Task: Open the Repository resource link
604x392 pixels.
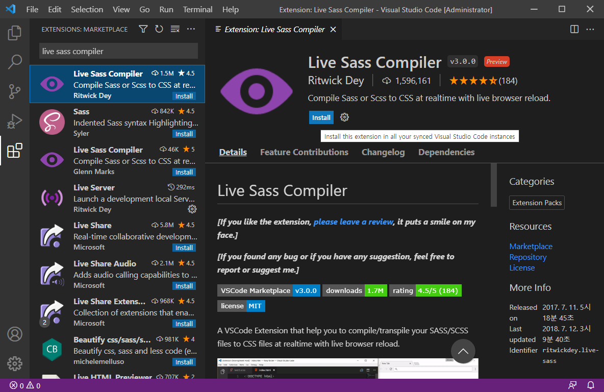Action: (x=527, y=257)
